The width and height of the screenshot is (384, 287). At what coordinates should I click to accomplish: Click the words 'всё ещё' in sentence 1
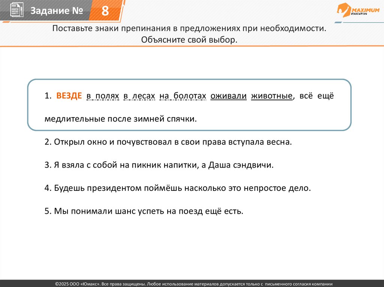(316, 95)
